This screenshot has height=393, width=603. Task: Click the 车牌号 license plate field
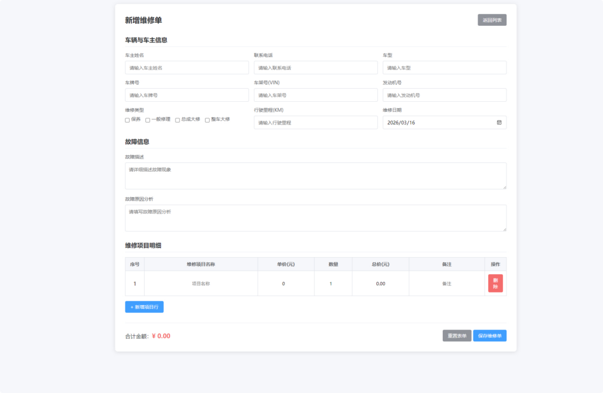[x=186, y=95]
